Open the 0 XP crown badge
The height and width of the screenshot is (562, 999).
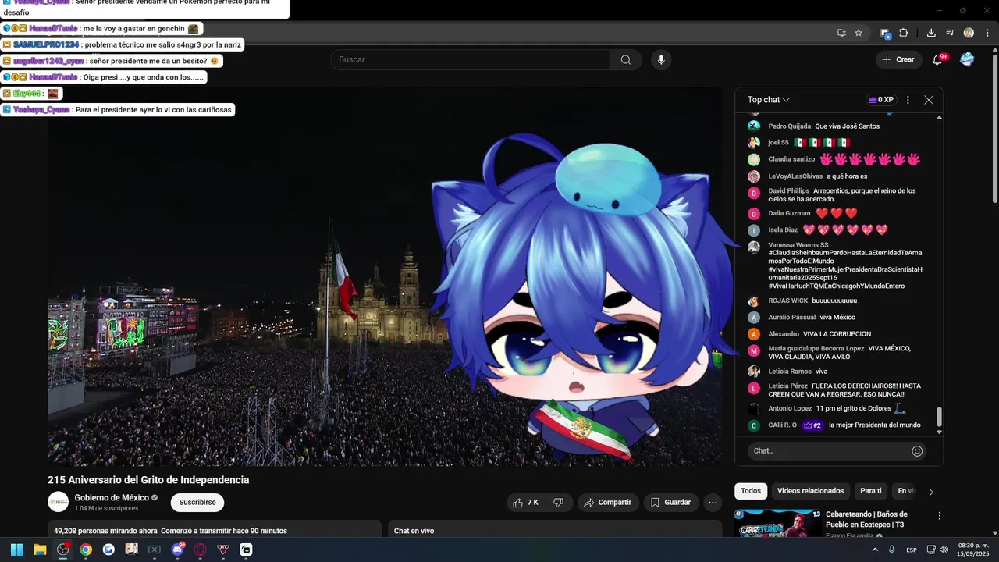click(881, 100)
